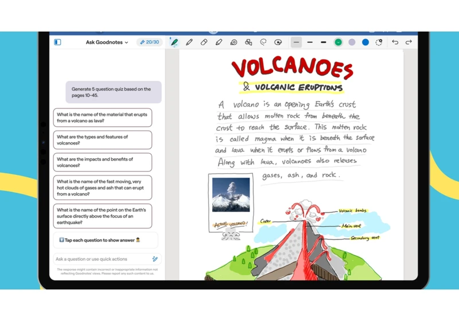Choose the medium stroke width
The height and width of the screenshot is (321, 459).
[310, 42]
